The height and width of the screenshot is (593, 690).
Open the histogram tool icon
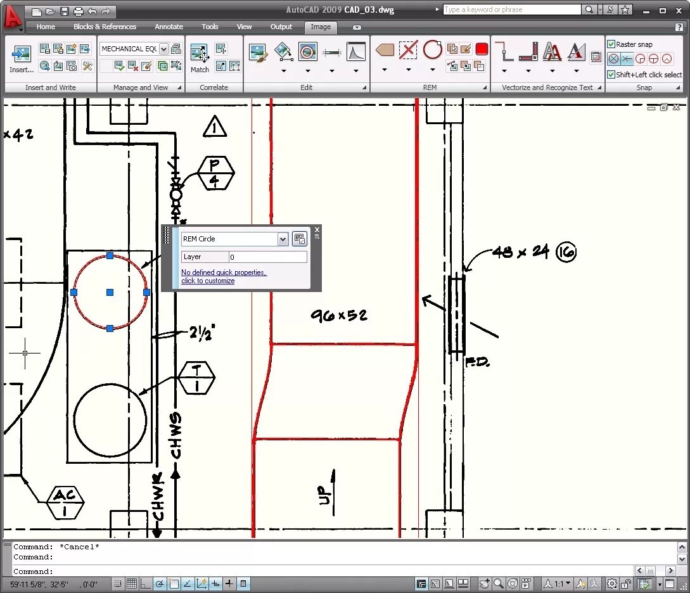[x=356, y=51]
